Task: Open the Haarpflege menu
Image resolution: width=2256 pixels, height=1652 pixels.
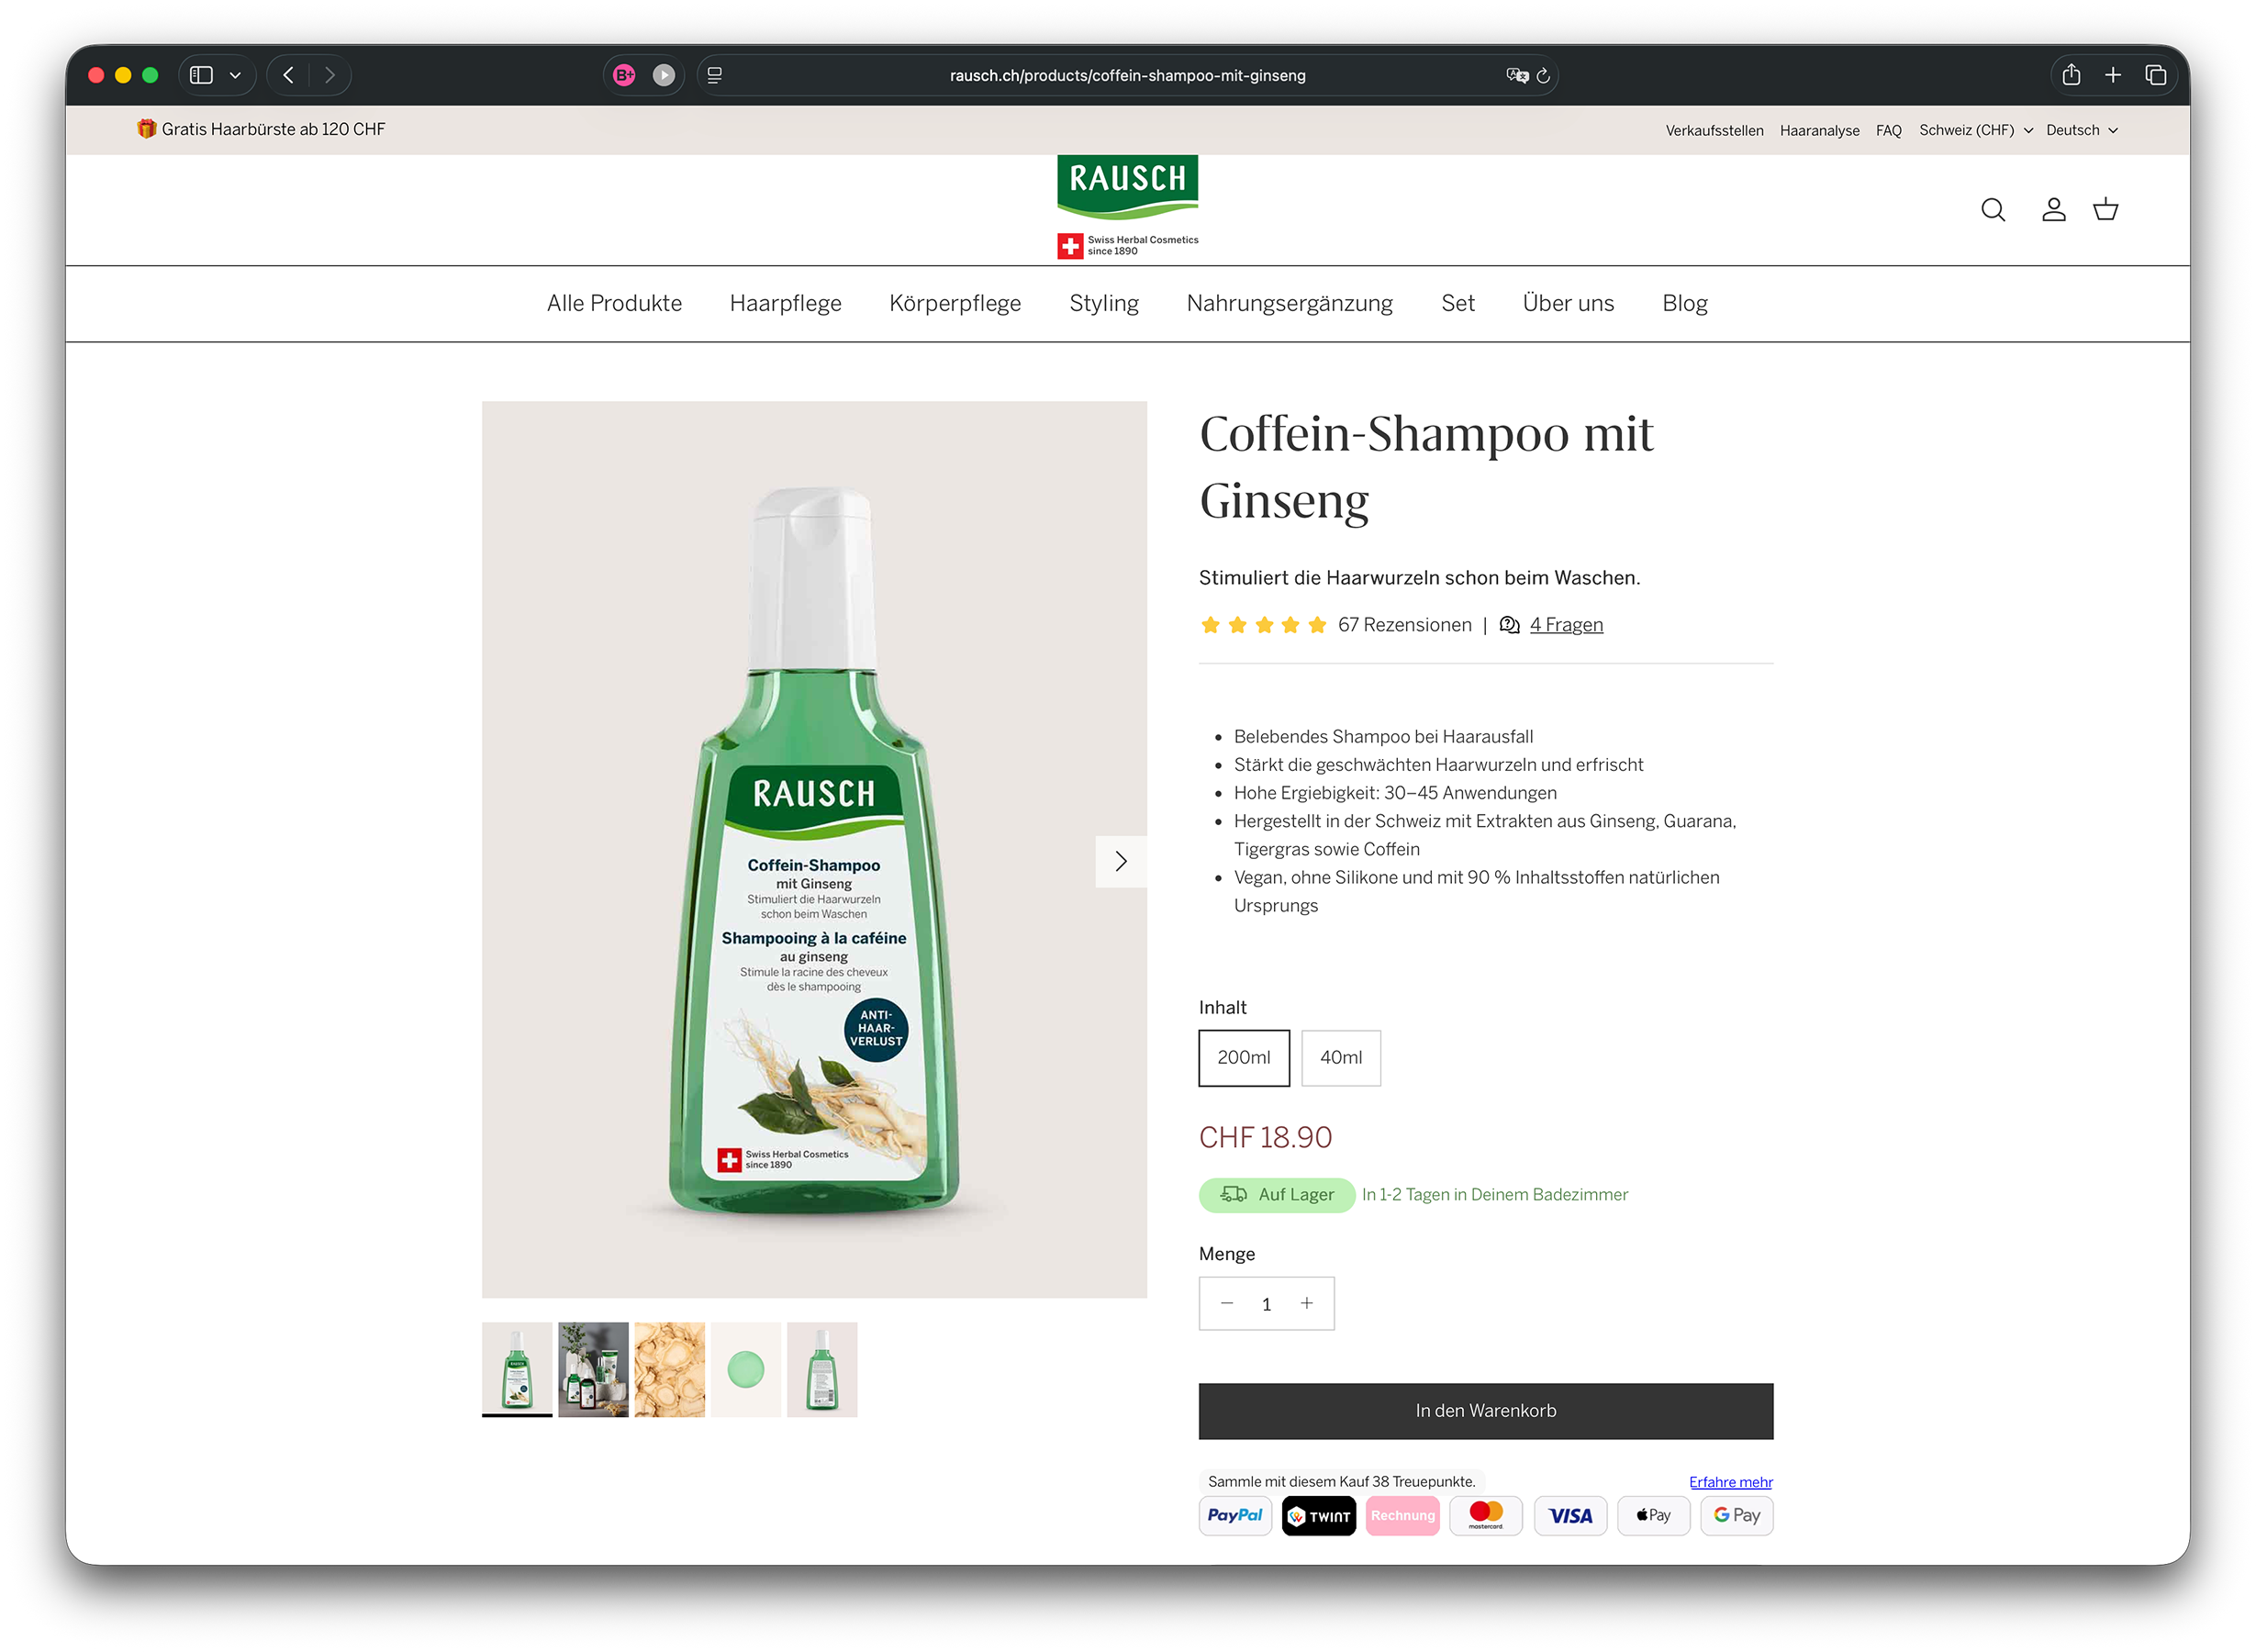Action: [785, 303]
